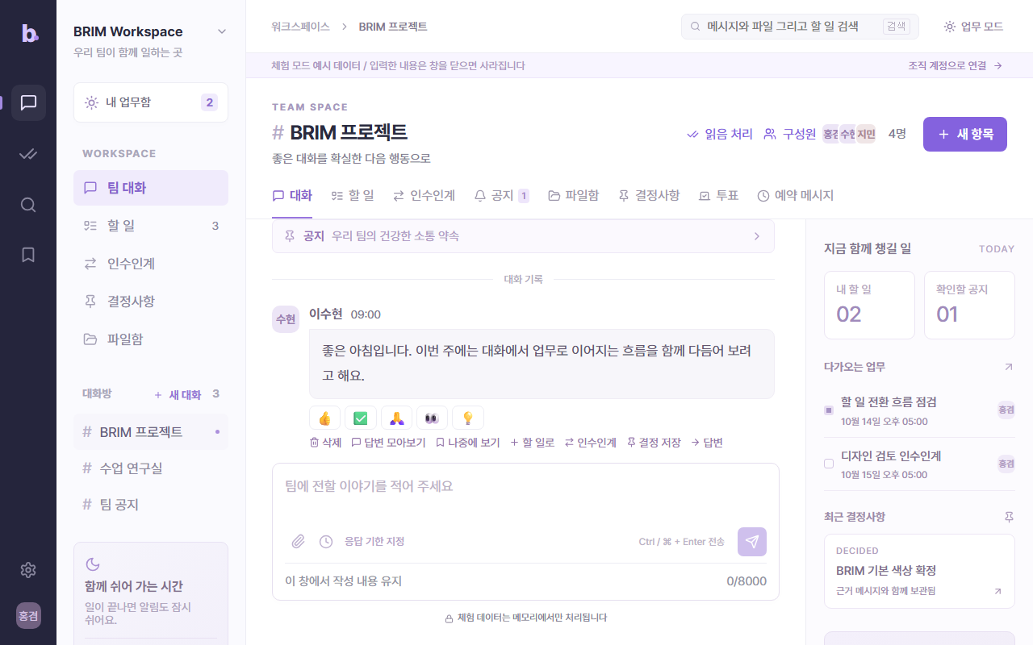Click 읽음 처리 to mark as read
The height and width of the screenshot is (645, 1033).
pyautogui.click(x=719, y=134)
